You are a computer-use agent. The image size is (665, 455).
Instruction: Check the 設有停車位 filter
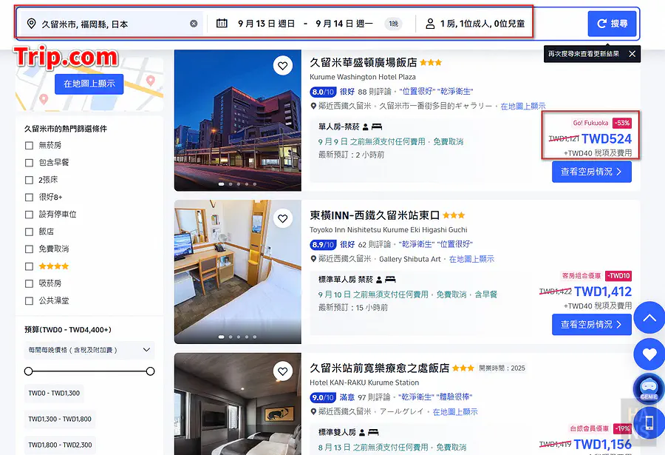29,215
